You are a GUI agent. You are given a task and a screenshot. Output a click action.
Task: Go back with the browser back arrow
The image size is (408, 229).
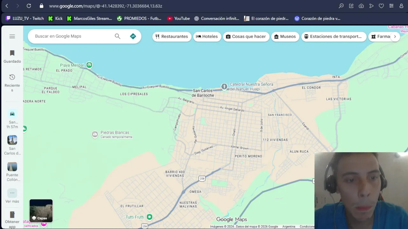[x=7, y=6]
